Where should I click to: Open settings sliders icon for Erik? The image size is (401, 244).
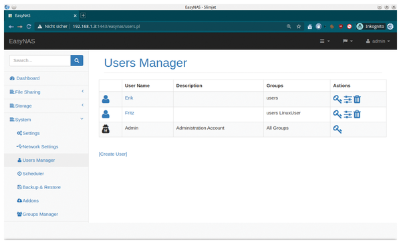348,99
